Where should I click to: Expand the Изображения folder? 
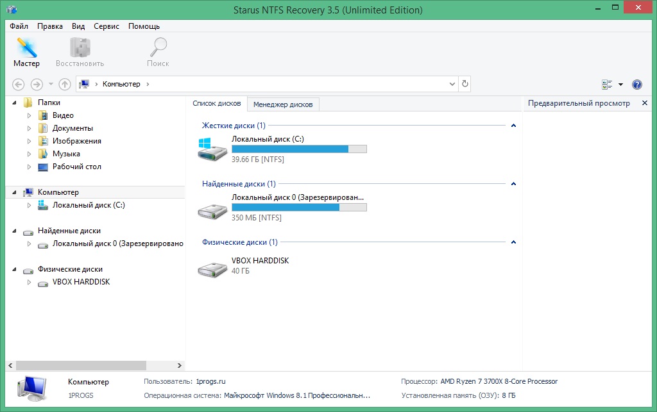pyautogui.click(x=29, y=142)
